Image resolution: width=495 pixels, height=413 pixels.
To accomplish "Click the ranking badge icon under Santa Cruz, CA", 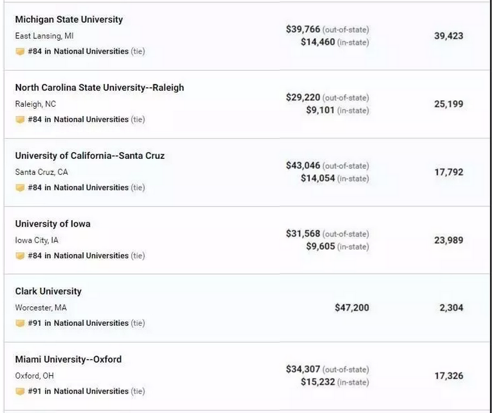I will point(20,188).
